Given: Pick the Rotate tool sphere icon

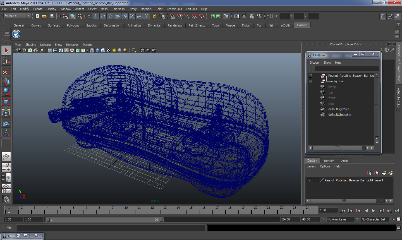Looking at the screenshot, I should (x=6, y=92).
